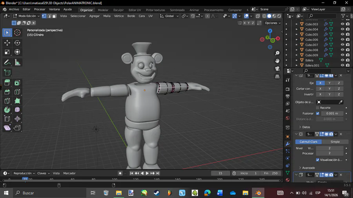Image resolution: width=353 pixels, height=198 pixels.
Task: Disable render camera for Cubo.008
Action: click(348, 50)
